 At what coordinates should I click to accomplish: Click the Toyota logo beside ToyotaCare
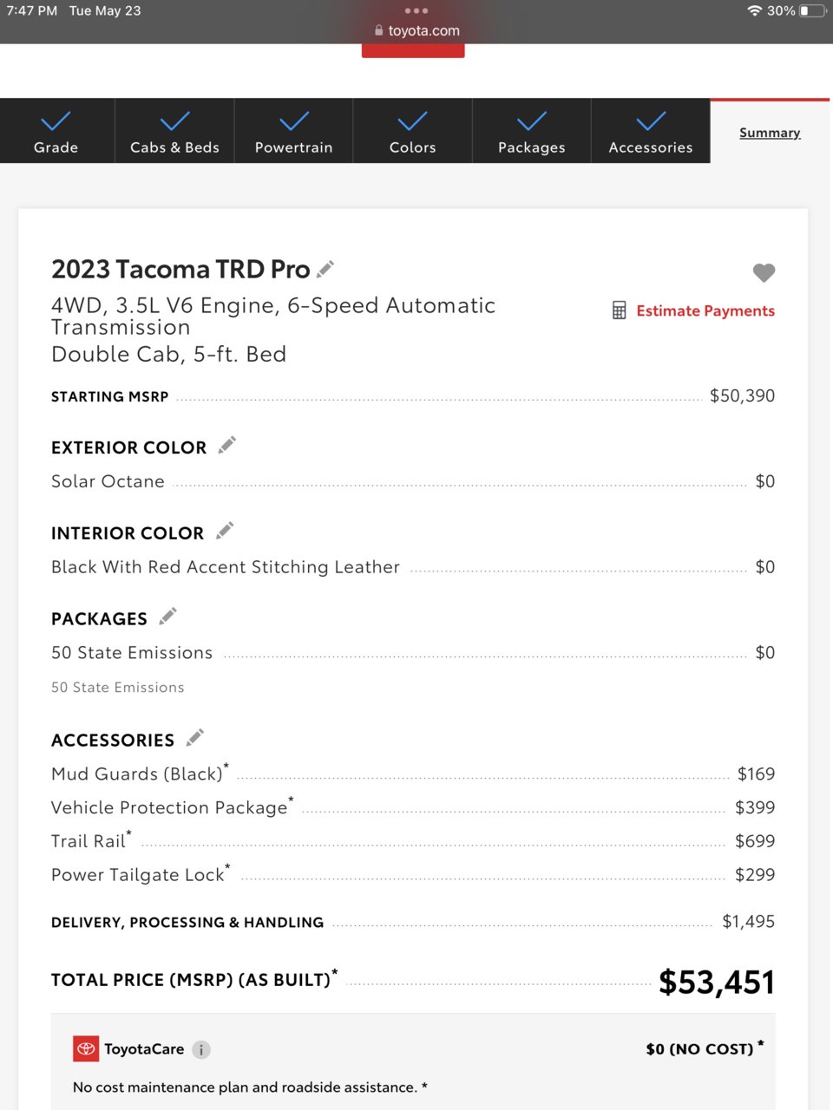[x=86, y=1049]
